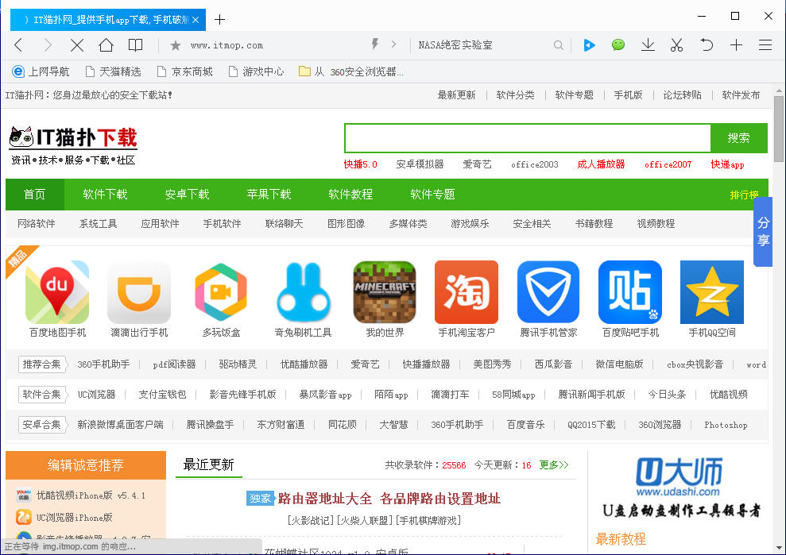This screenshot has width=786, height=555.
Task: Click the green 搜索 button
Action: click(x=738, y=137)
